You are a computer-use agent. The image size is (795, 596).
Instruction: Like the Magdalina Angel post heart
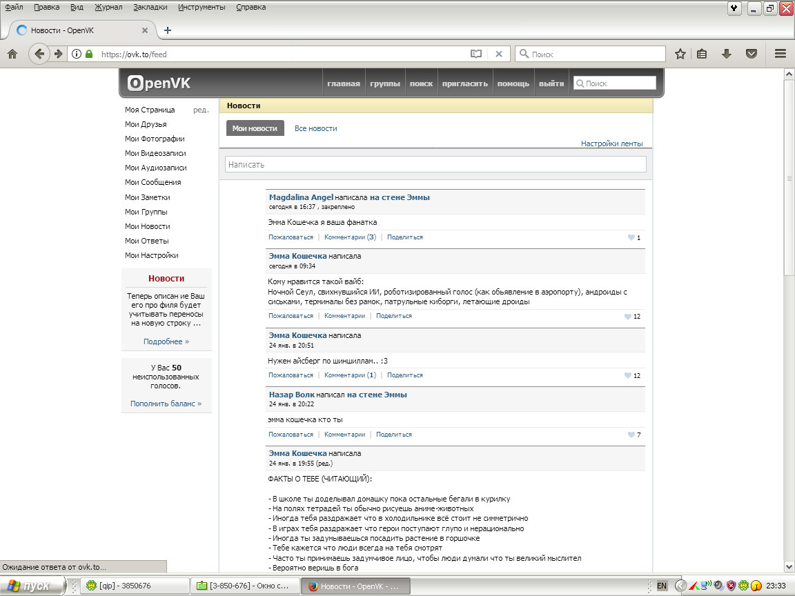click(631, 237)
